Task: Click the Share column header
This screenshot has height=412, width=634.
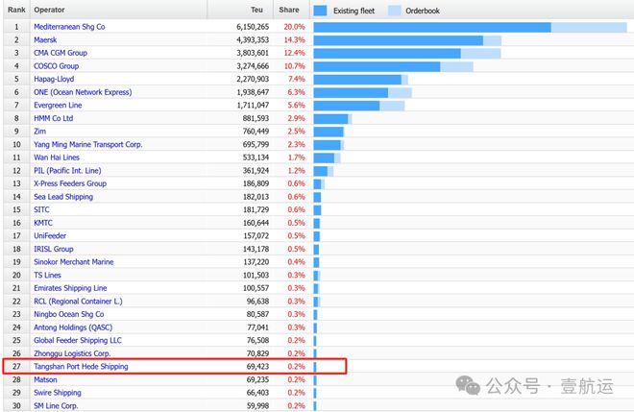Action: [x=288, y=9]
